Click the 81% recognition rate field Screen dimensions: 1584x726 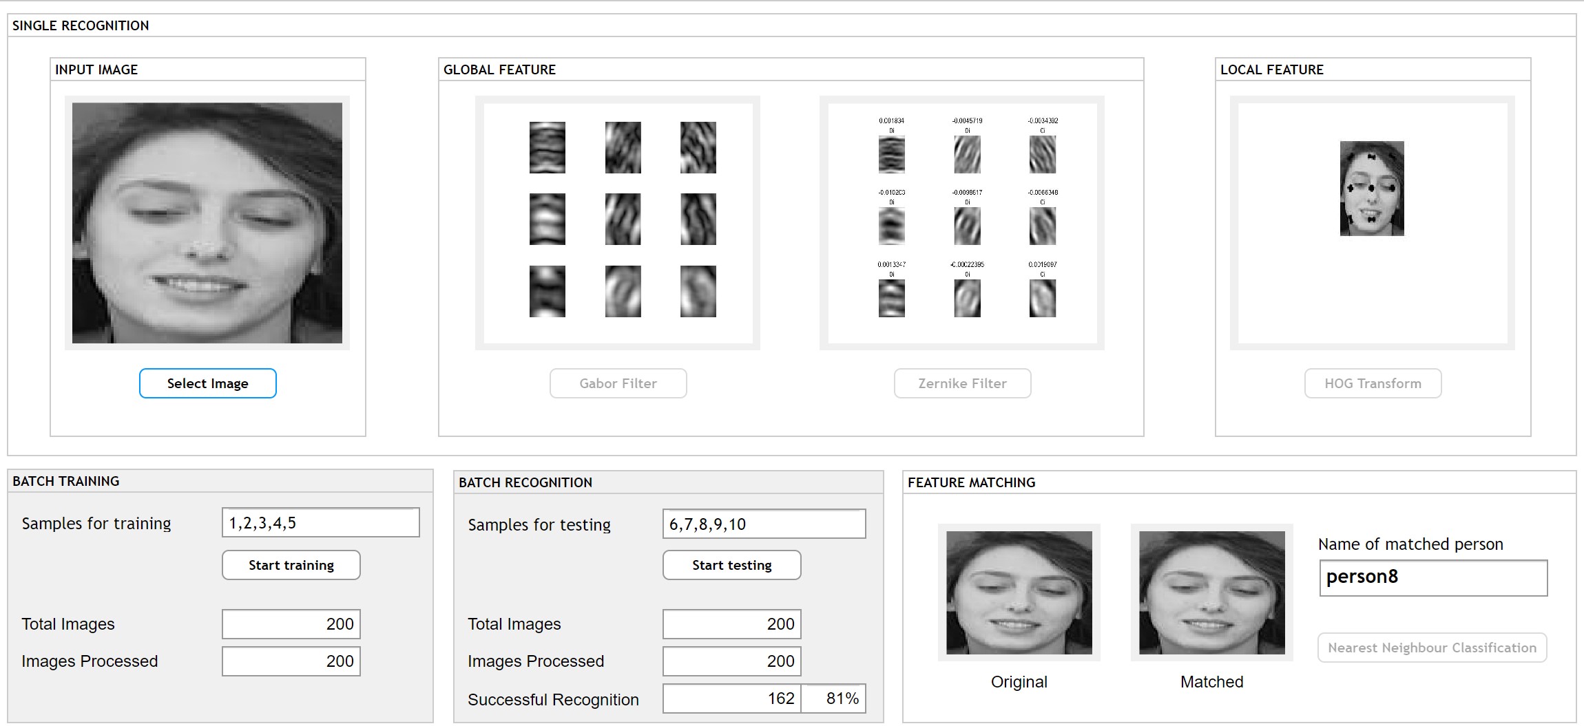(834, 698)
